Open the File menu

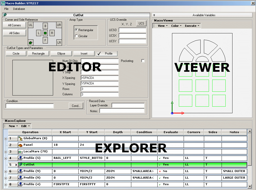[x=6, y=9]
